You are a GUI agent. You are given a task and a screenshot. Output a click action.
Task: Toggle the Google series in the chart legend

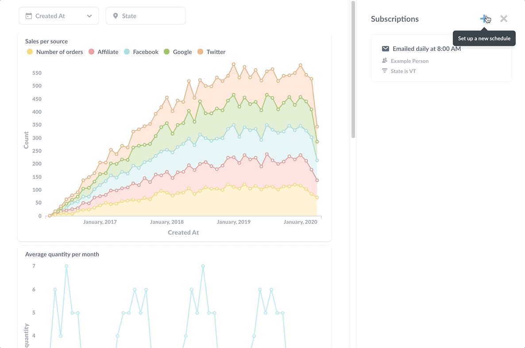(x=167, y=52)
